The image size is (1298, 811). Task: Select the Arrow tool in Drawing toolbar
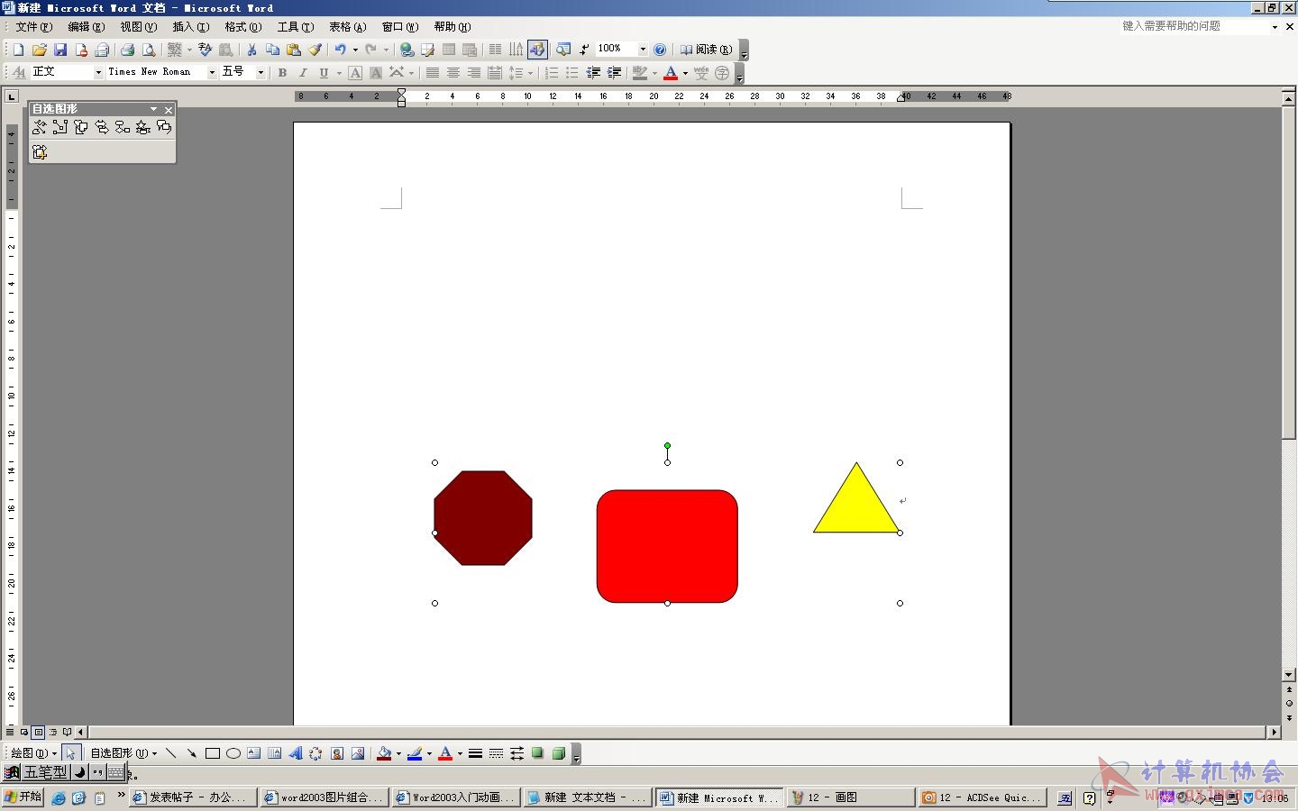click(x=191, y=753)
